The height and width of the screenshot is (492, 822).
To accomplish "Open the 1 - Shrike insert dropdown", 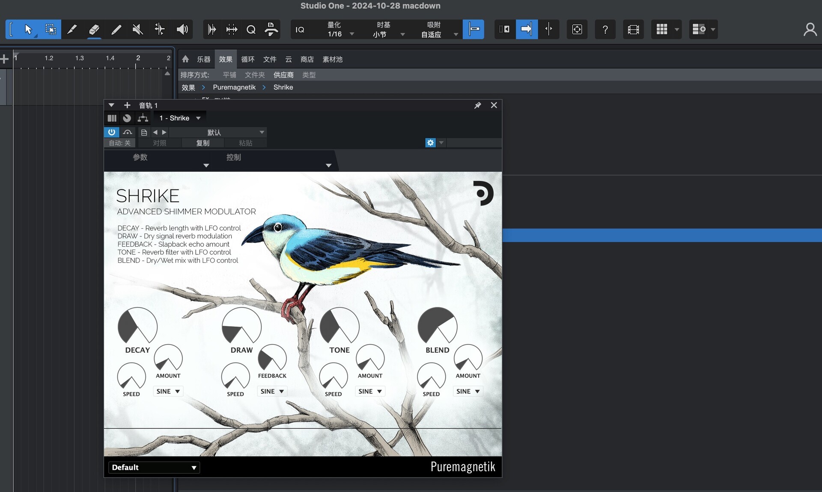I will point(180,118).
